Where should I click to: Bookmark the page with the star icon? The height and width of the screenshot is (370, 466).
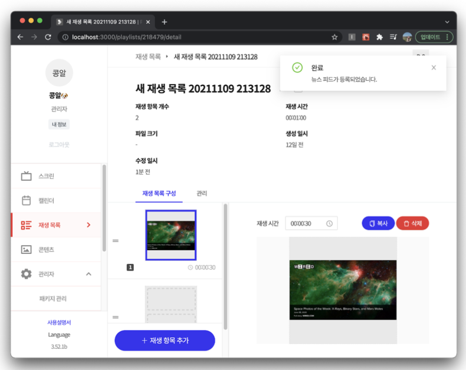(x=334, y=37)
